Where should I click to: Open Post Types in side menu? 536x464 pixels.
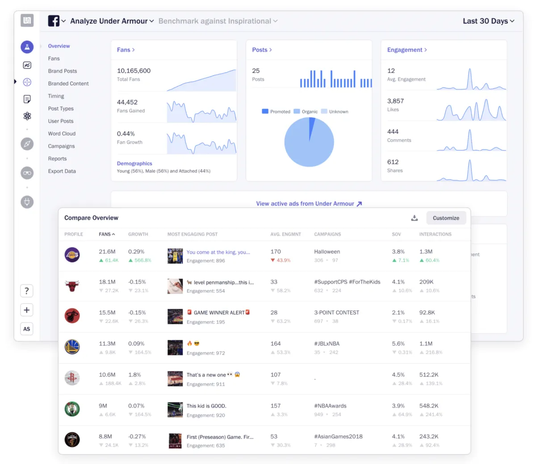coord(61,108)
